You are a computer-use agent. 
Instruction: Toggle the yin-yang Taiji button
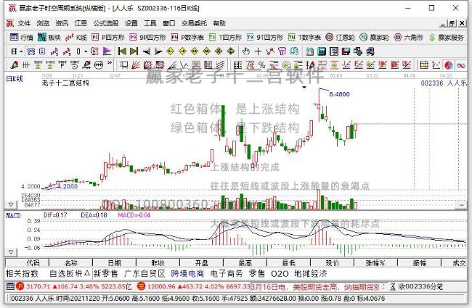449,64
